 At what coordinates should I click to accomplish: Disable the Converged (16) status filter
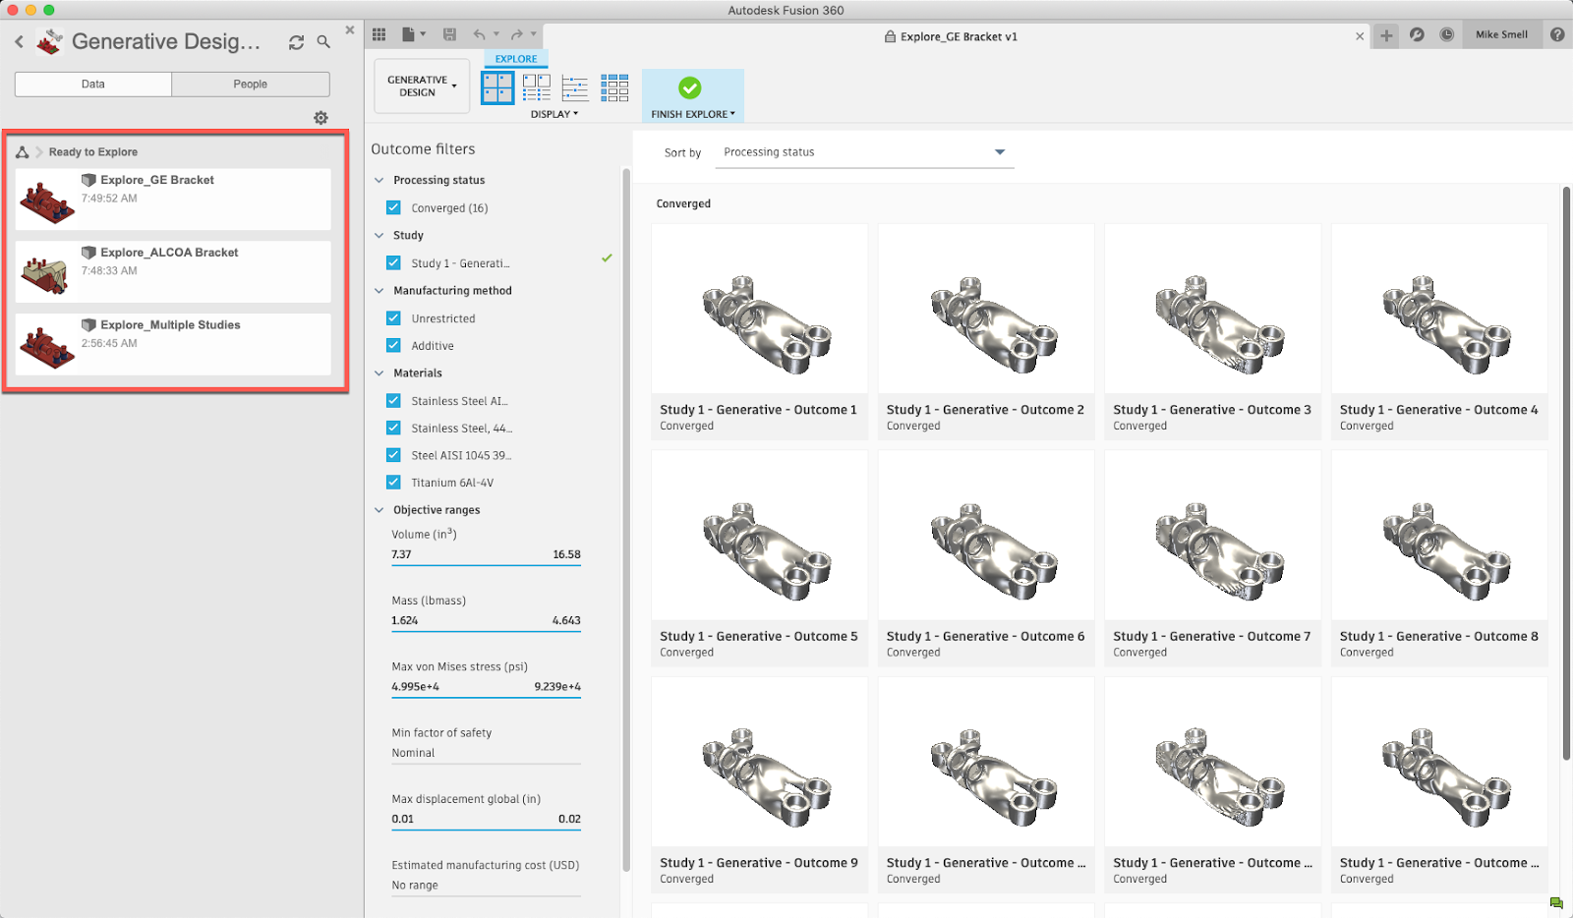(x=393, y=207)
